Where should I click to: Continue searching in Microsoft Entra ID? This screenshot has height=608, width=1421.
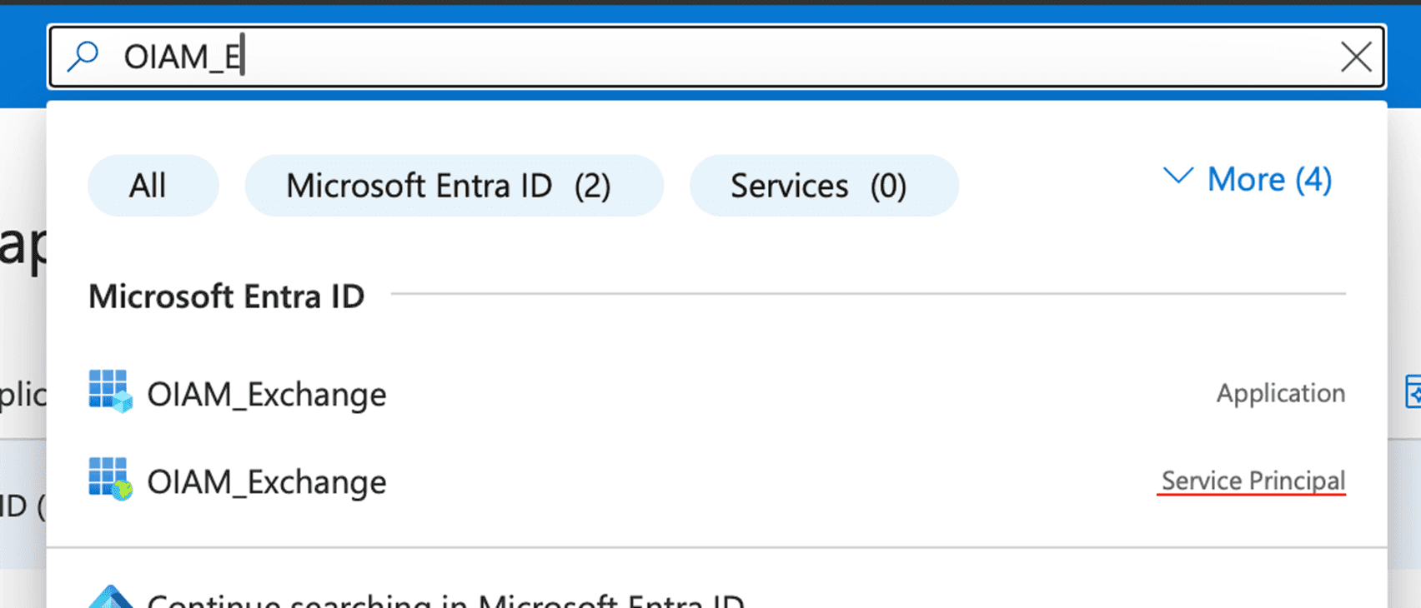pyautogui.click(x=445, y=600)
